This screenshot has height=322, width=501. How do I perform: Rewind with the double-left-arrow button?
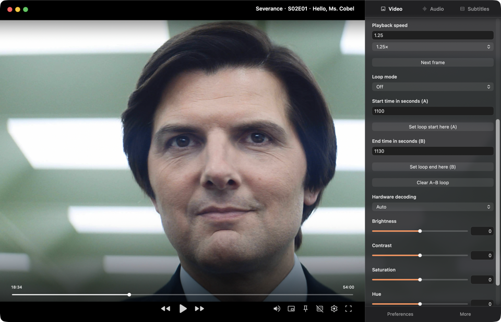[165, 308]
